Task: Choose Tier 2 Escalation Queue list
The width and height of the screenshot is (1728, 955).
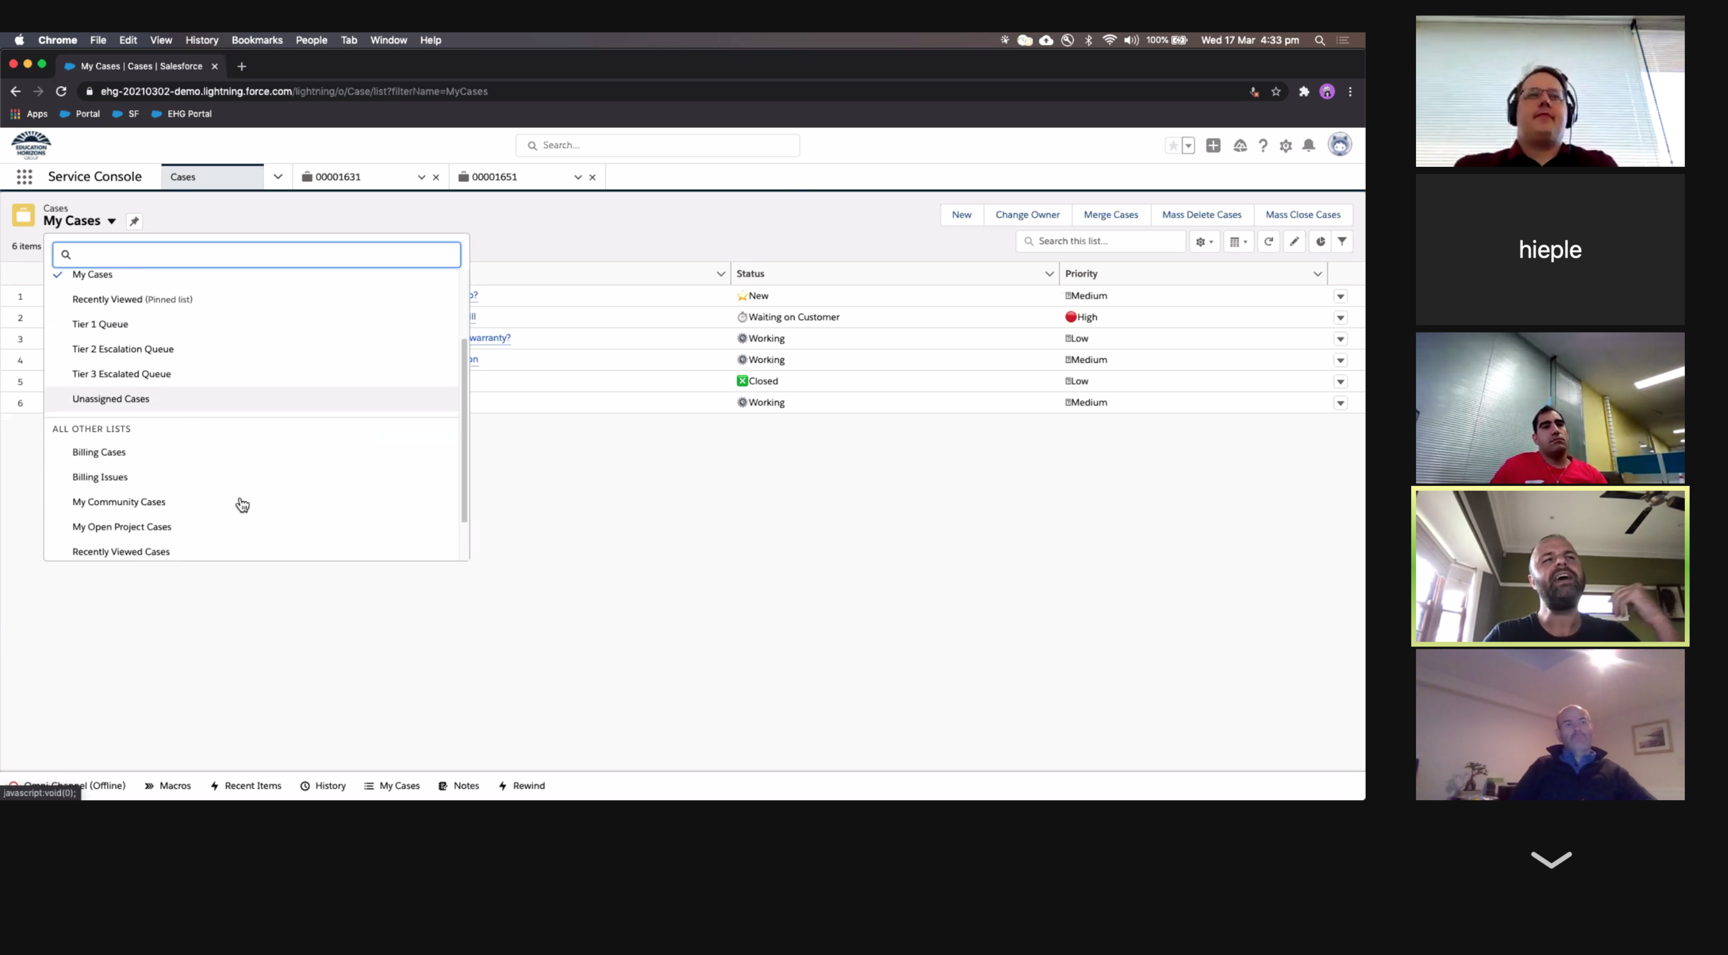Action: [x=122, y=349]
